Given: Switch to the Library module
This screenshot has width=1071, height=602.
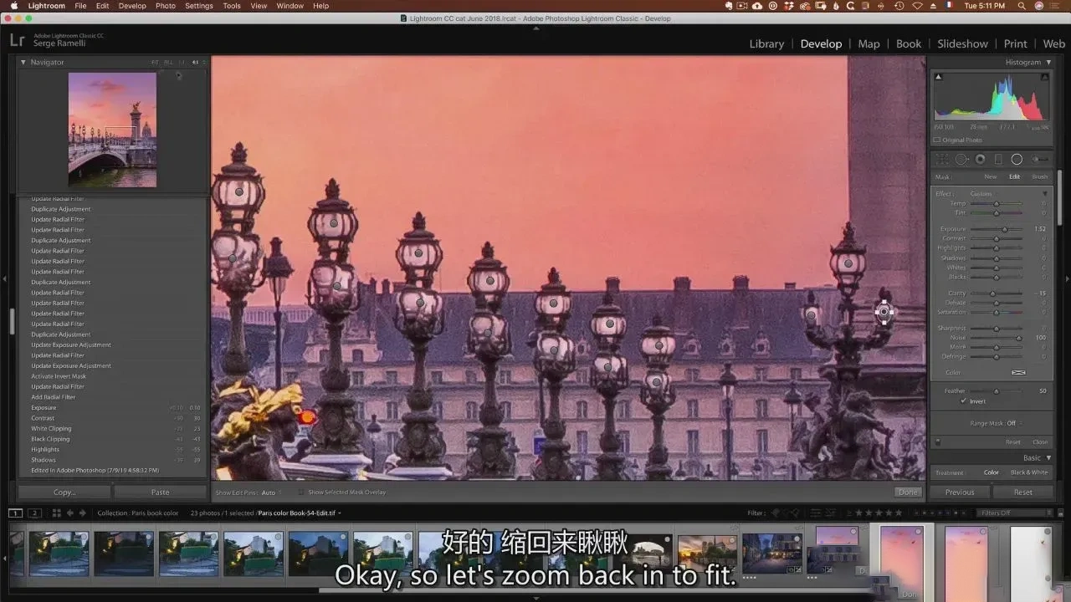Looking at the screenshot, I should (x=766, y=43).
